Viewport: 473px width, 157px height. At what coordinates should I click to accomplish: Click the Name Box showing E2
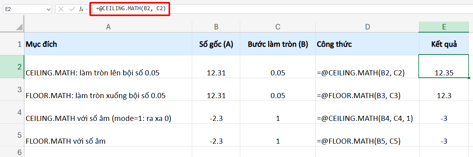coord(24,9)
